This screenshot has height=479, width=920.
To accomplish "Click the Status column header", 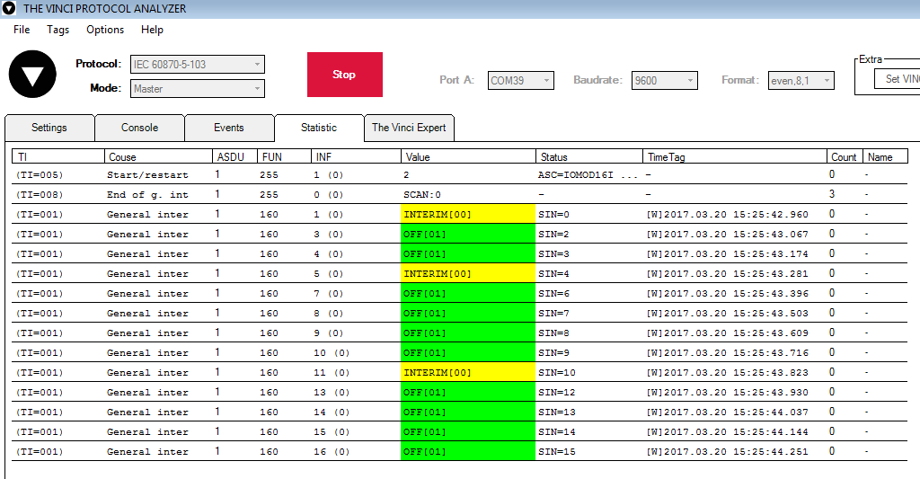I will point(589,156).
